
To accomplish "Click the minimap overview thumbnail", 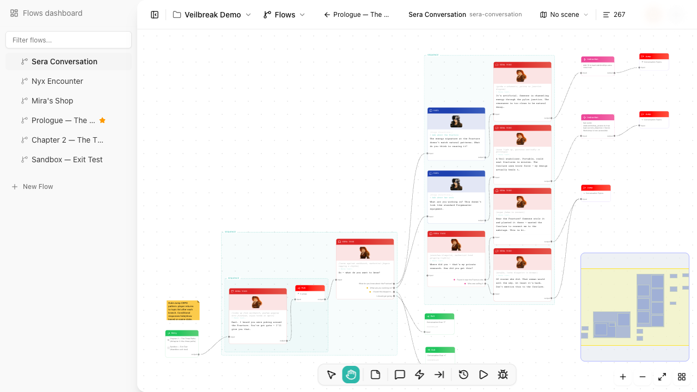I will pyautogui.click(x=635, y=307).
